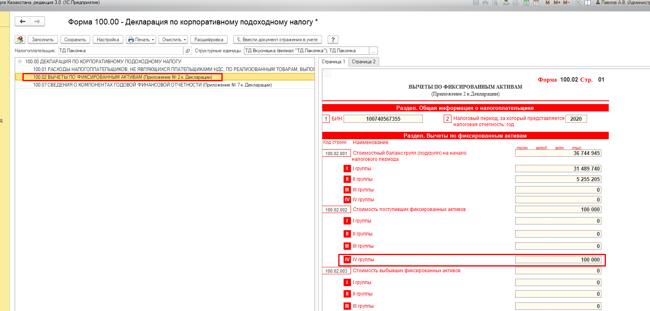Screen dimensions: 650x311
Task: Click the 100.02.001 total value 36 744 945
Action: coord(558,153)
